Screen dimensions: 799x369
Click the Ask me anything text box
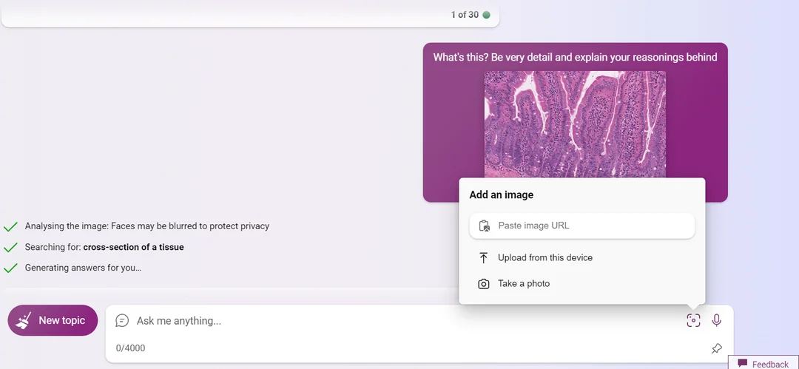[399, 320]
